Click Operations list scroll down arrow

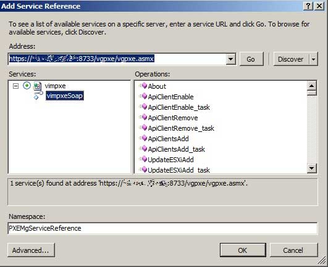click(x=312, y=168)
